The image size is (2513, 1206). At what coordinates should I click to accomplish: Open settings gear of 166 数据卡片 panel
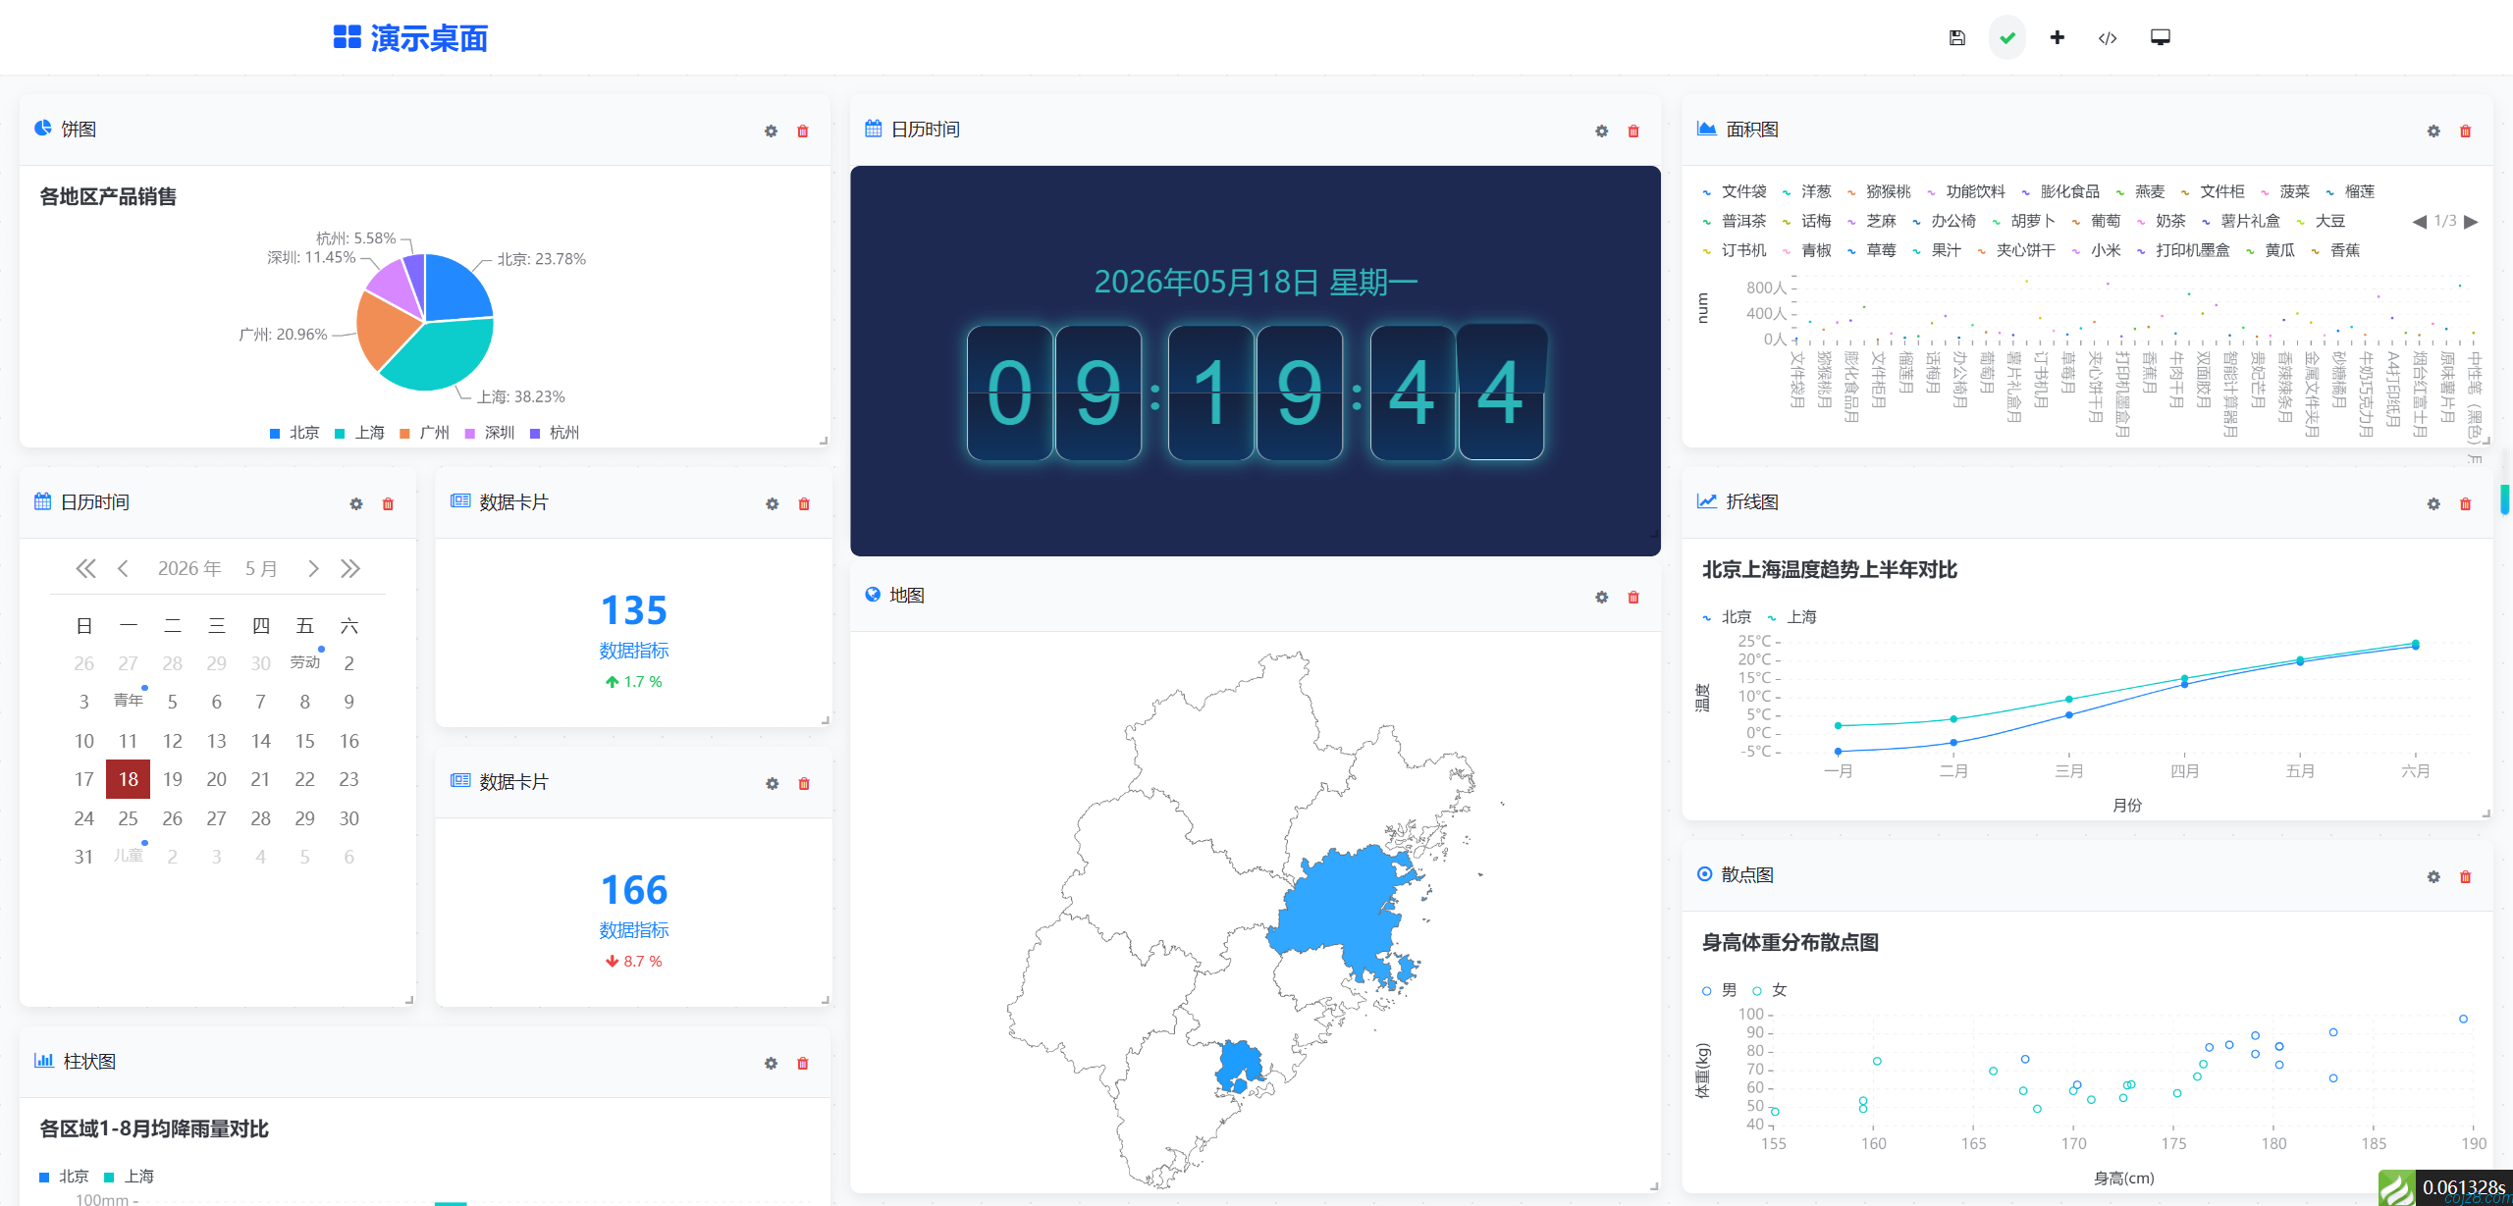773,783
